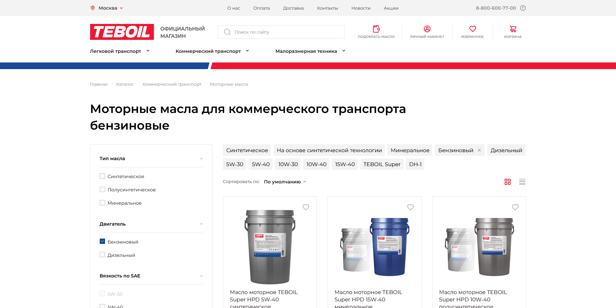Check the 'Минеральное' checkbox in sidebar

coord(102,203)
